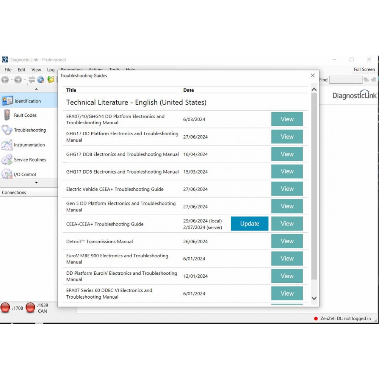Update the CEEA-CEEA+ Troubleshooting Guide
379x379 pixels.
click(x=249, y=224)
